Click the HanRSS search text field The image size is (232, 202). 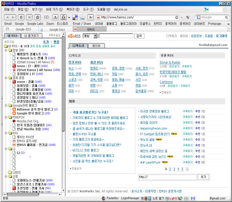point(116,36)
